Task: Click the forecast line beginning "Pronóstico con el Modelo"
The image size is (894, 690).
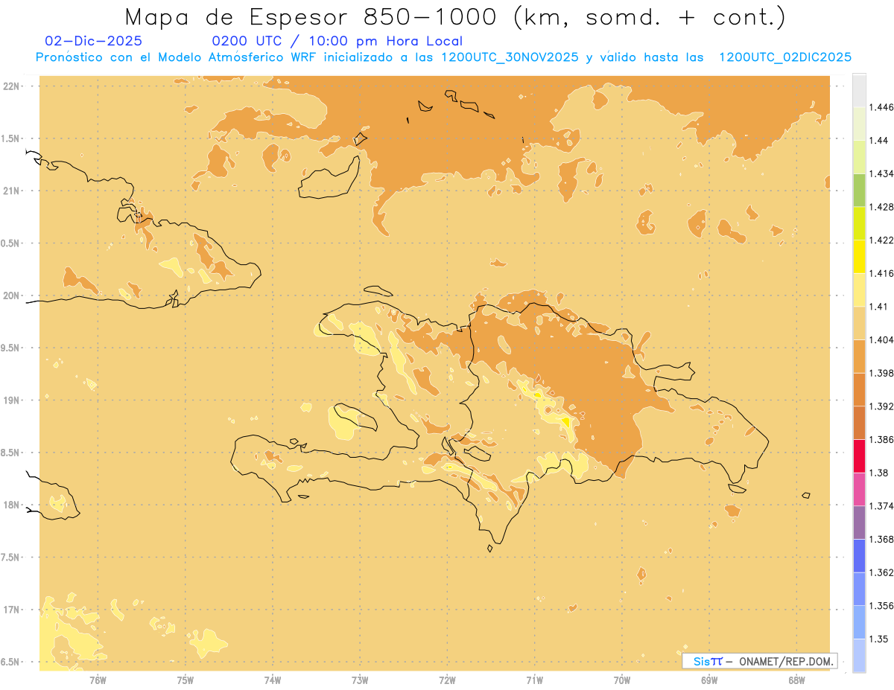Action: 444,57
